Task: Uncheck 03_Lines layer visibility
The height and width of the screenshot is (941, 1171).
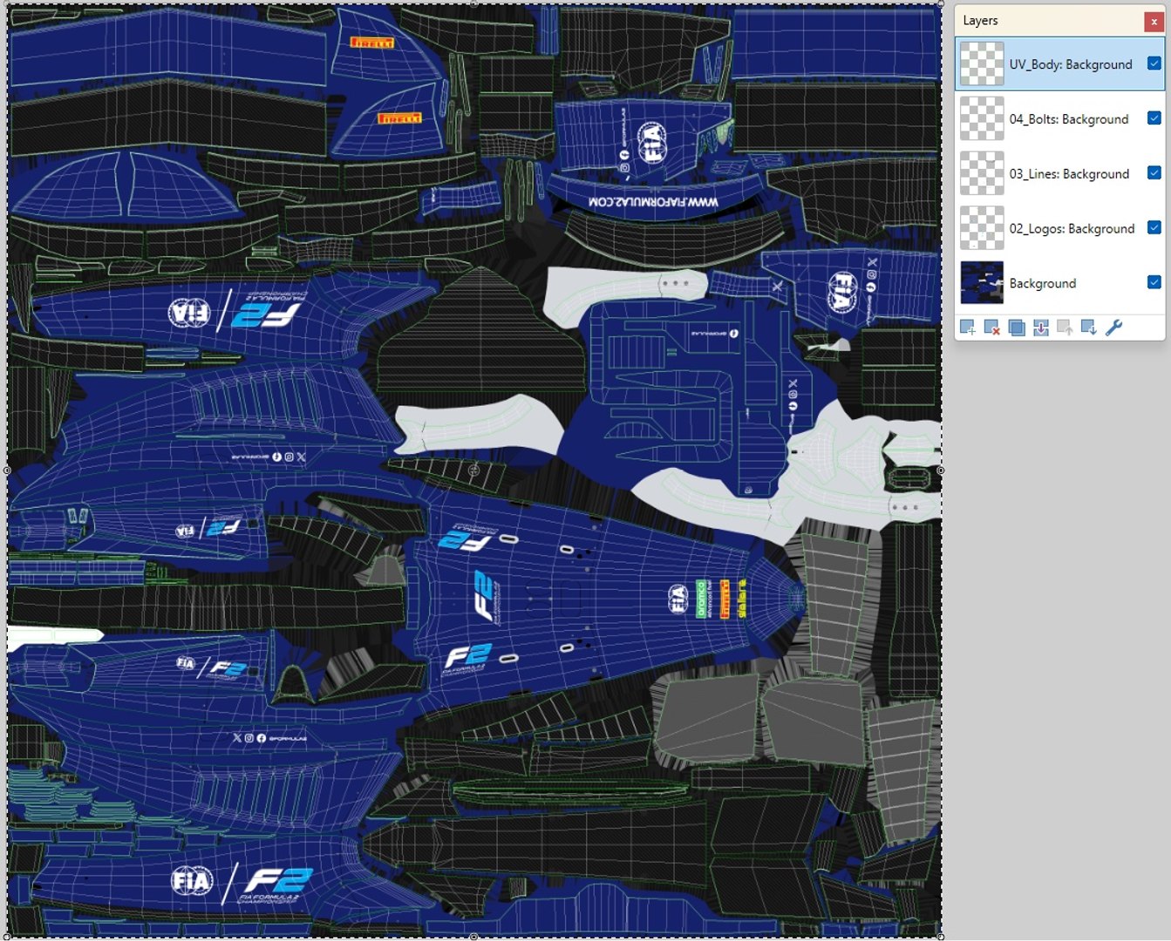Action: tap(1154, 173)
